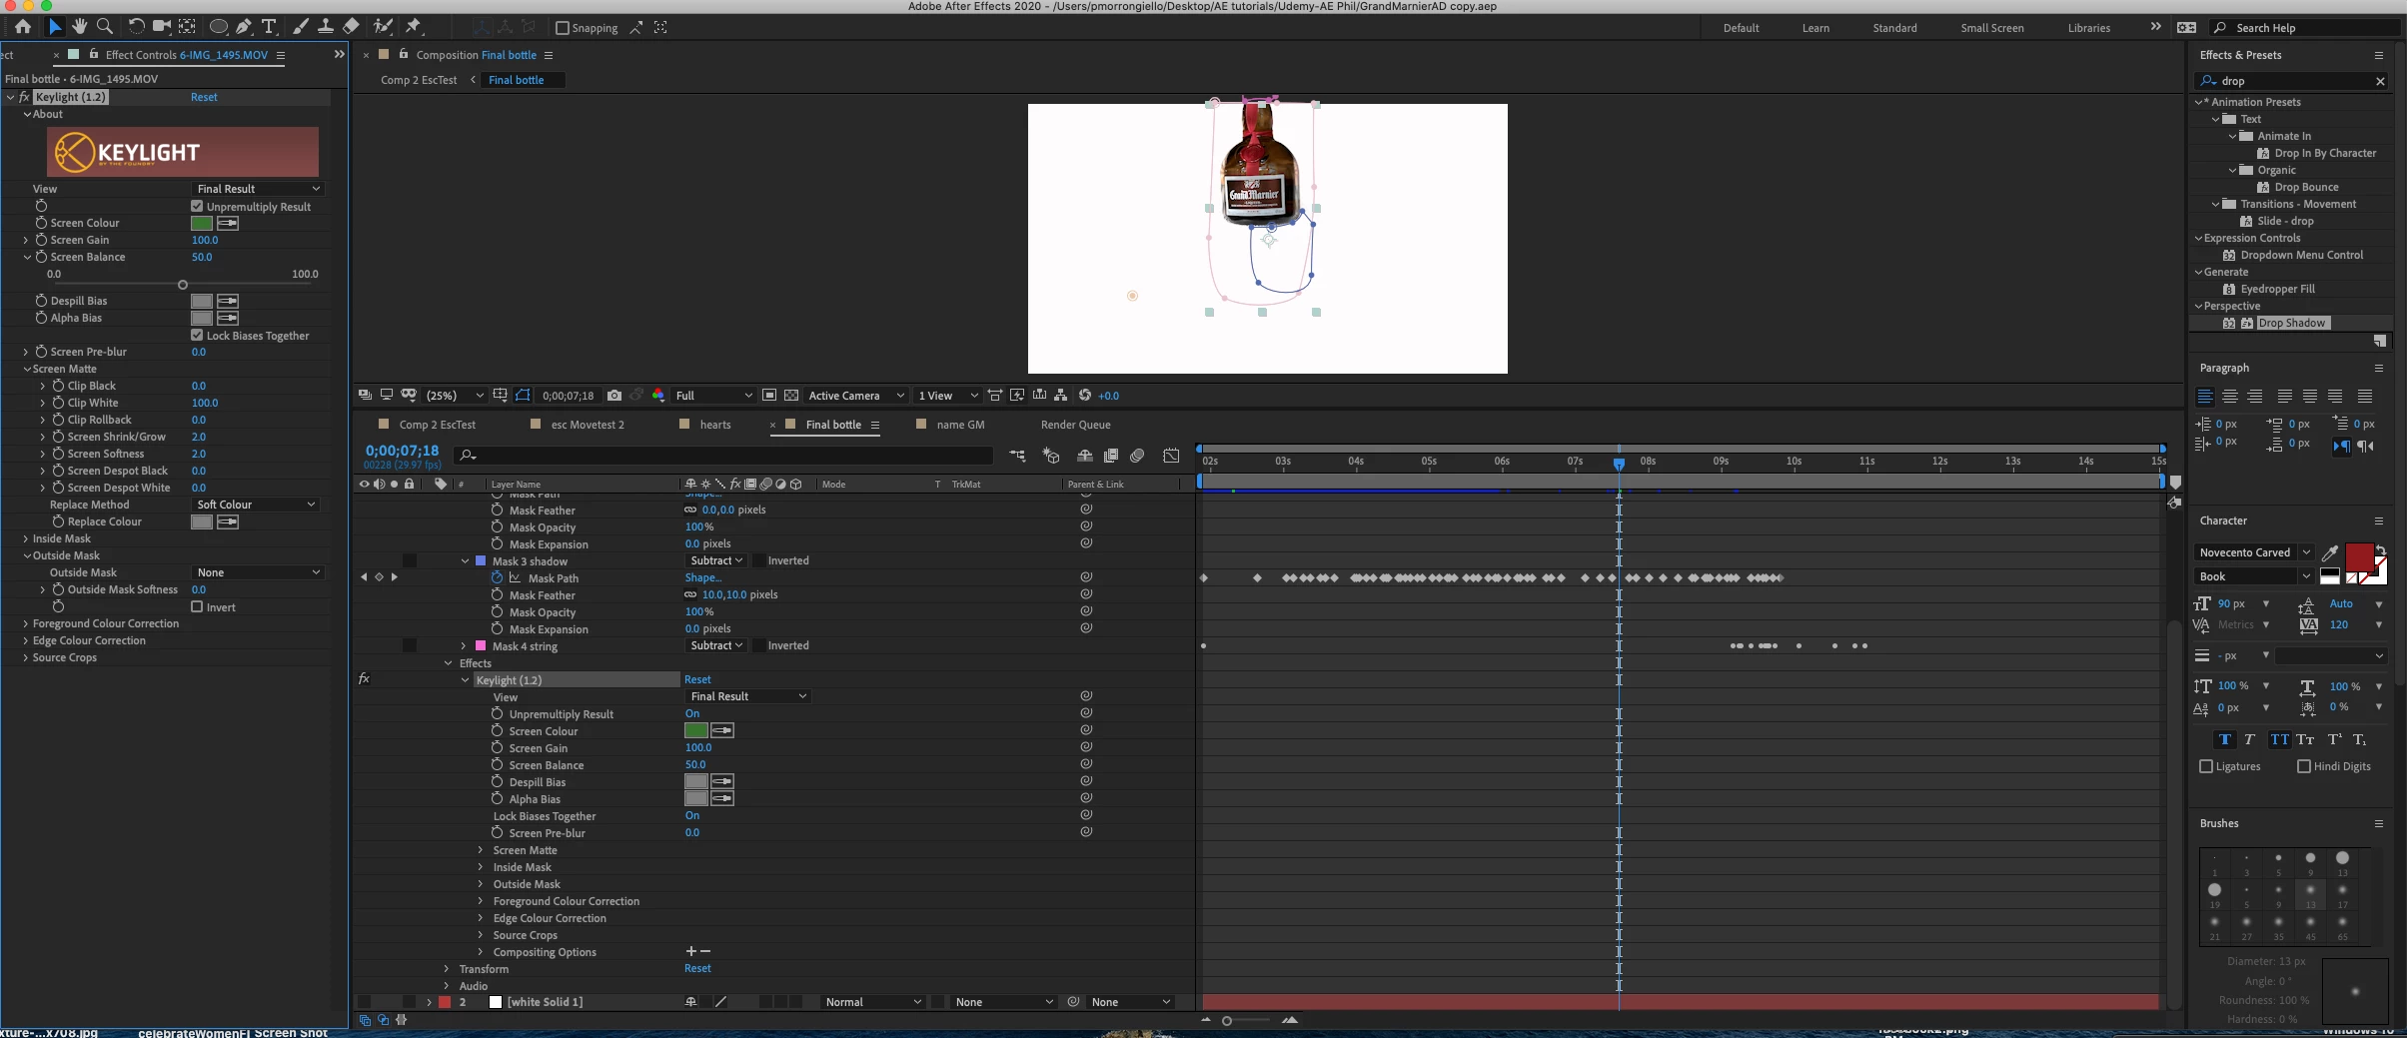The image size is (2407, 1038).
Task: Take a snapshot with the camera icon
Action: tap(614, 396)
